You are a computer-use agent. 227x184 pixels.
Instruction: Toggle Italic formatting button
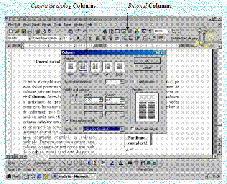click(84, 38)
